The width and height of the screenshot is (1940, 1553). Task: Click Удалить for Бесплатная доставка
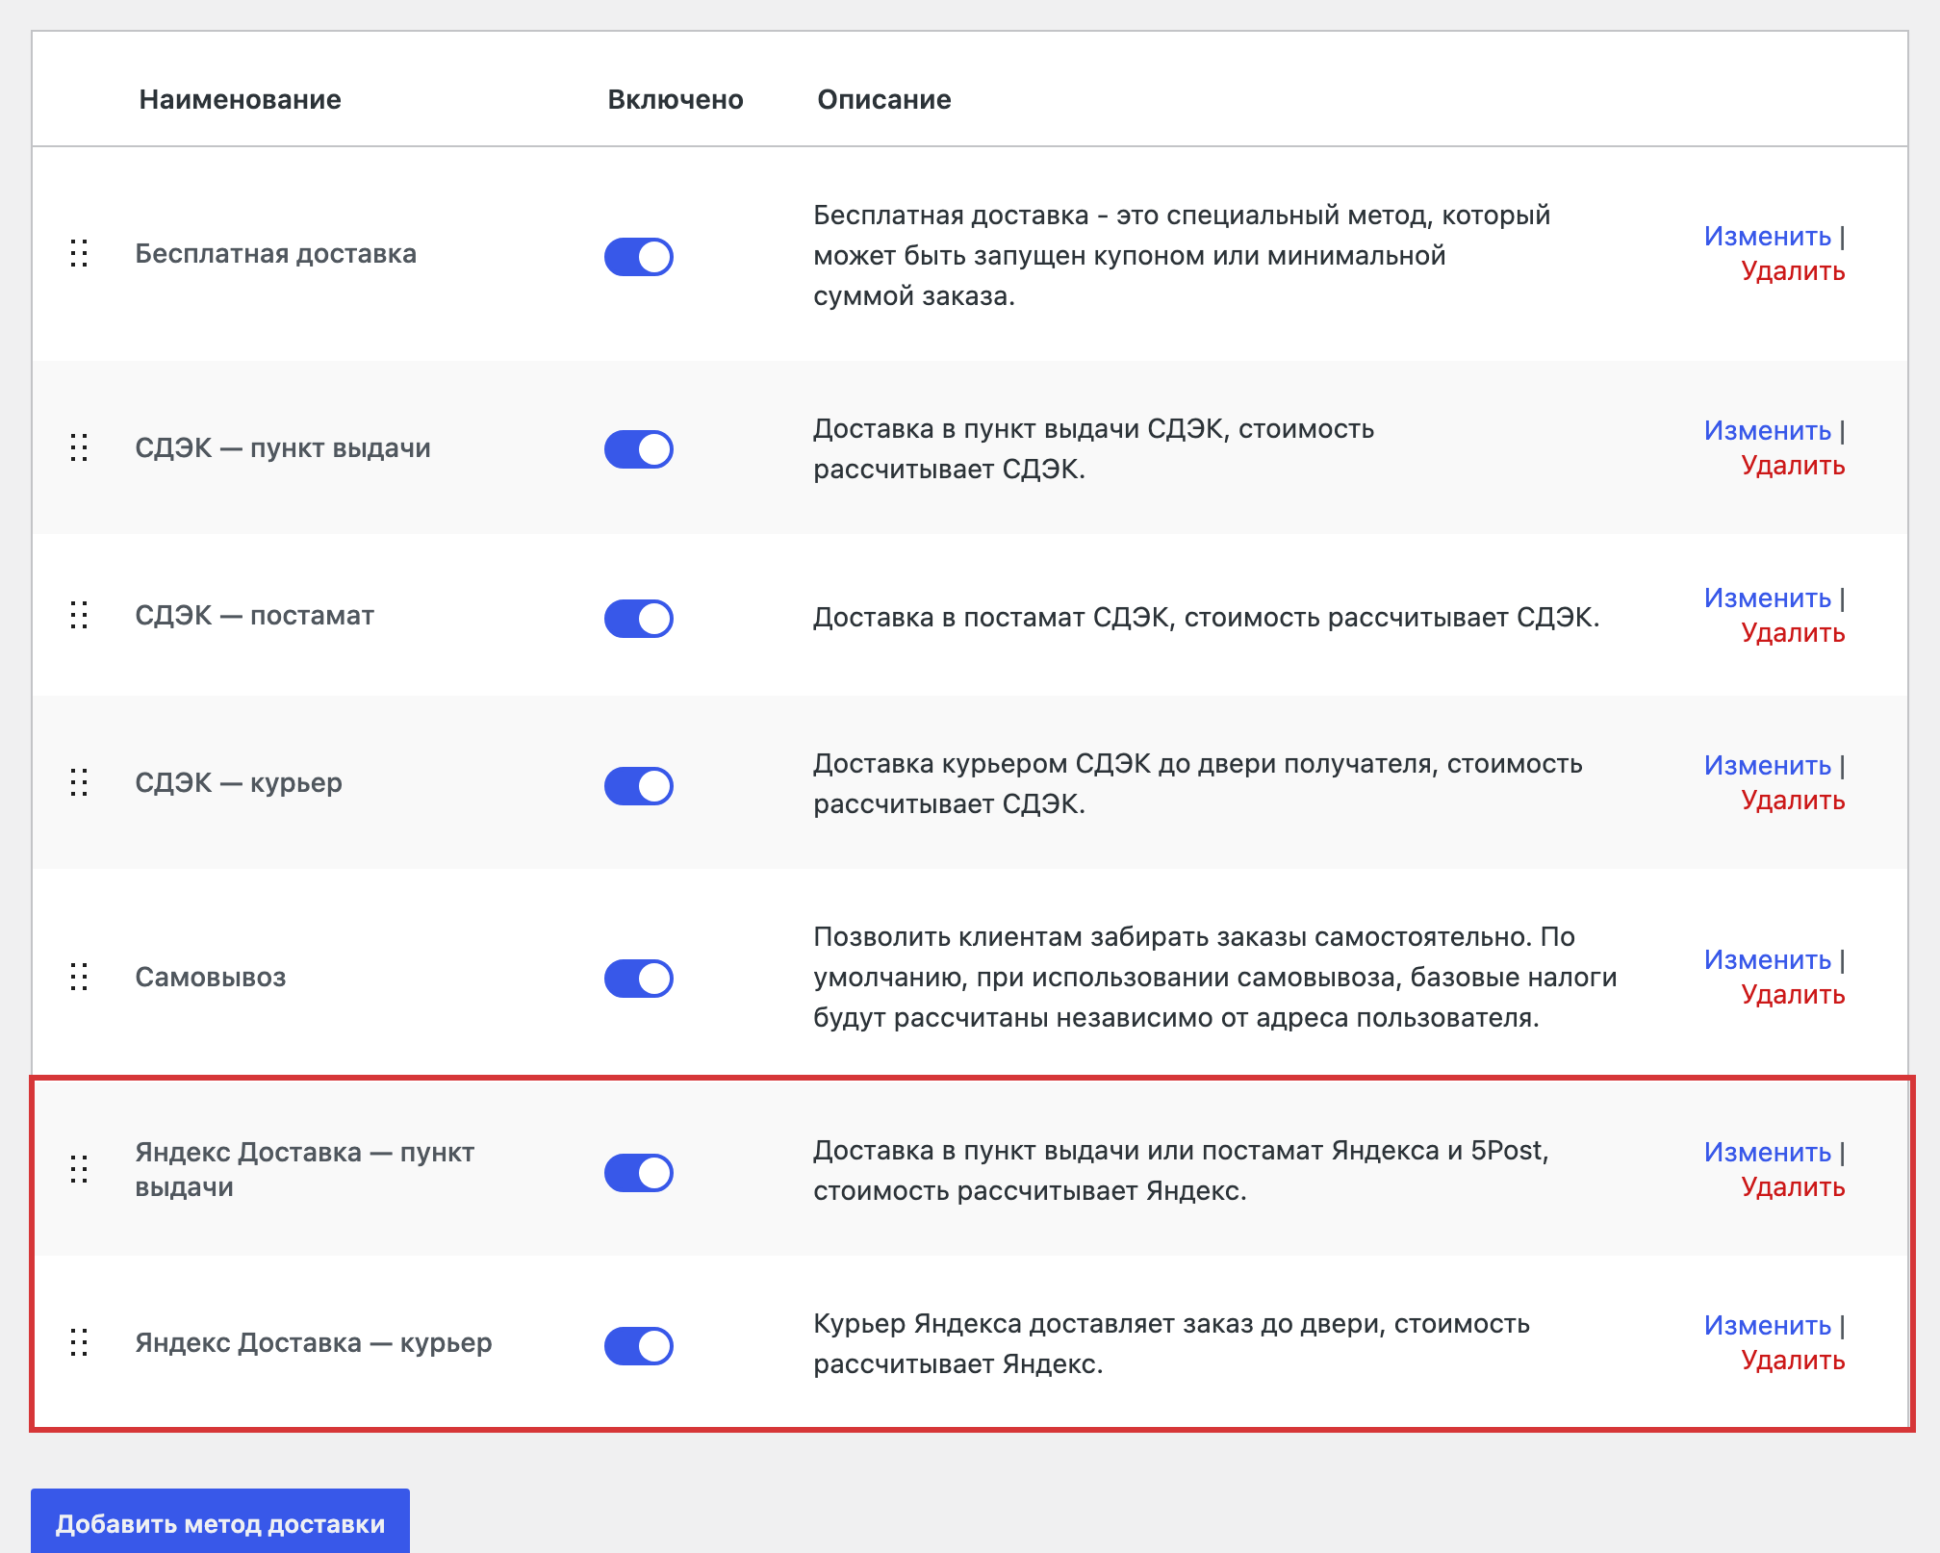tap(1793, 271)
